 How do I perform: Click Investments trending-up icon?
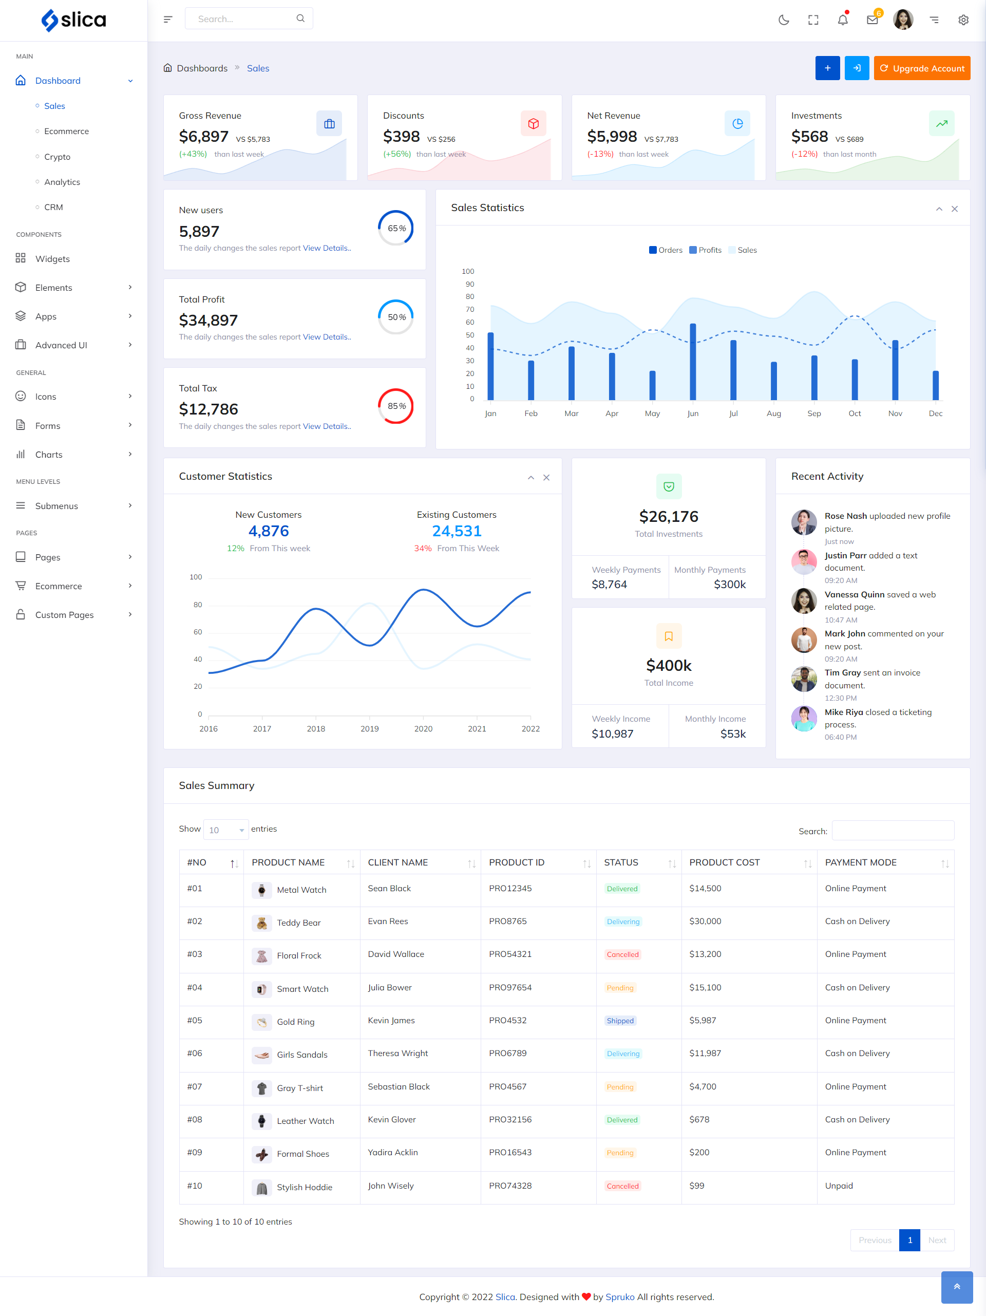point(941,123)
